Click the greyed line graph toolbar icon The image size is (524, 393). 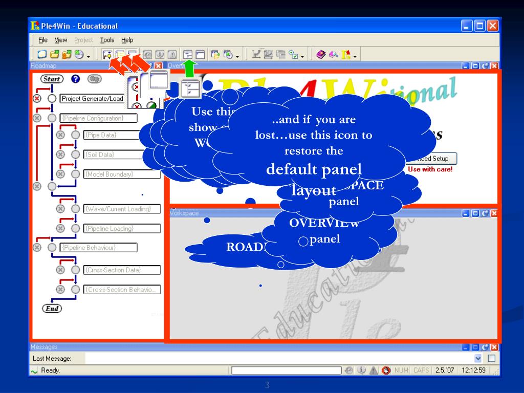tap(256, 54)
